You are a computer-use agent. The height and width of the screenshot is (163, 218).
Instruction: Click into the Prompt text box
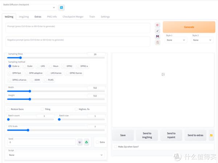[x=78, y=28]
